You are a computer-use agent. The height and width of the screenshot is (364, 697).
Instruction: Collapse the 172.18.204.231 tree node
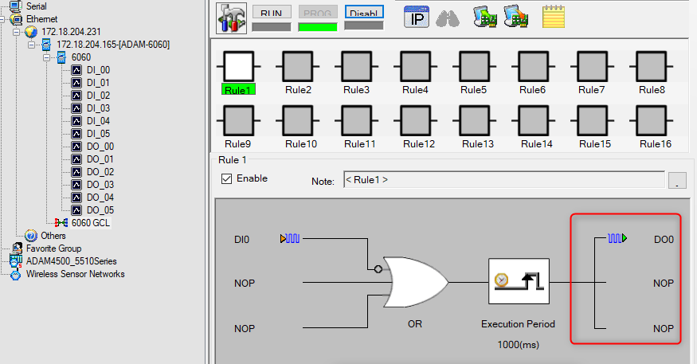pyautogui.click(x=17, y=32)
